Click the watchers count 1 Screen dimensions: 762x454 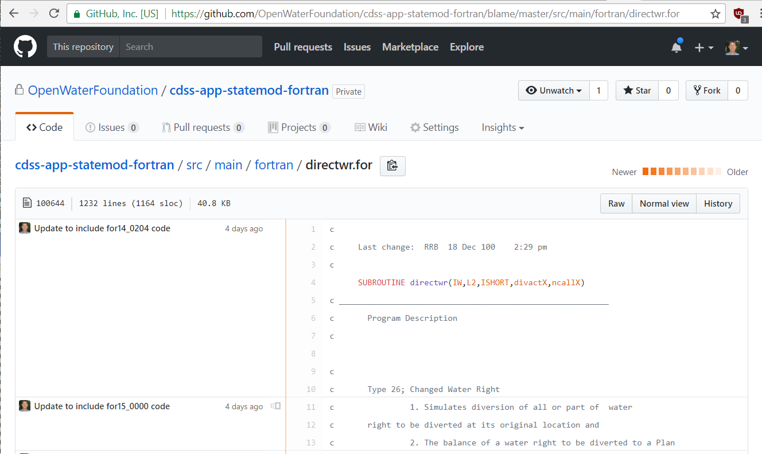coord(598,91)
